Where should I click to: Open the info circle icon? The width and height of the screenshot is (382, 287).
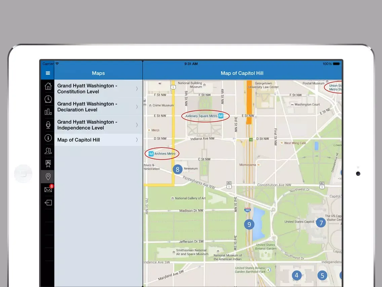(x=48, y=138)
